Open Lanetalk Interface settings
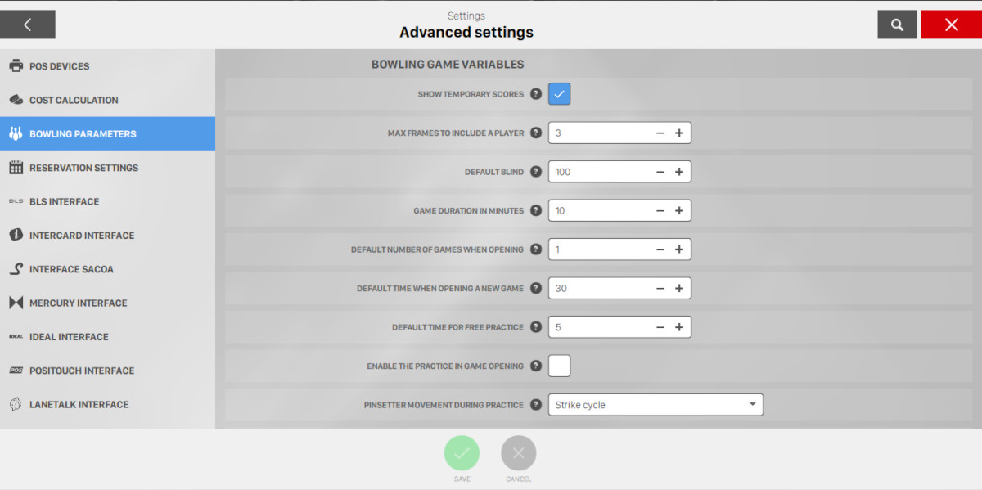The image size is (982, 490). coord(79,404)
